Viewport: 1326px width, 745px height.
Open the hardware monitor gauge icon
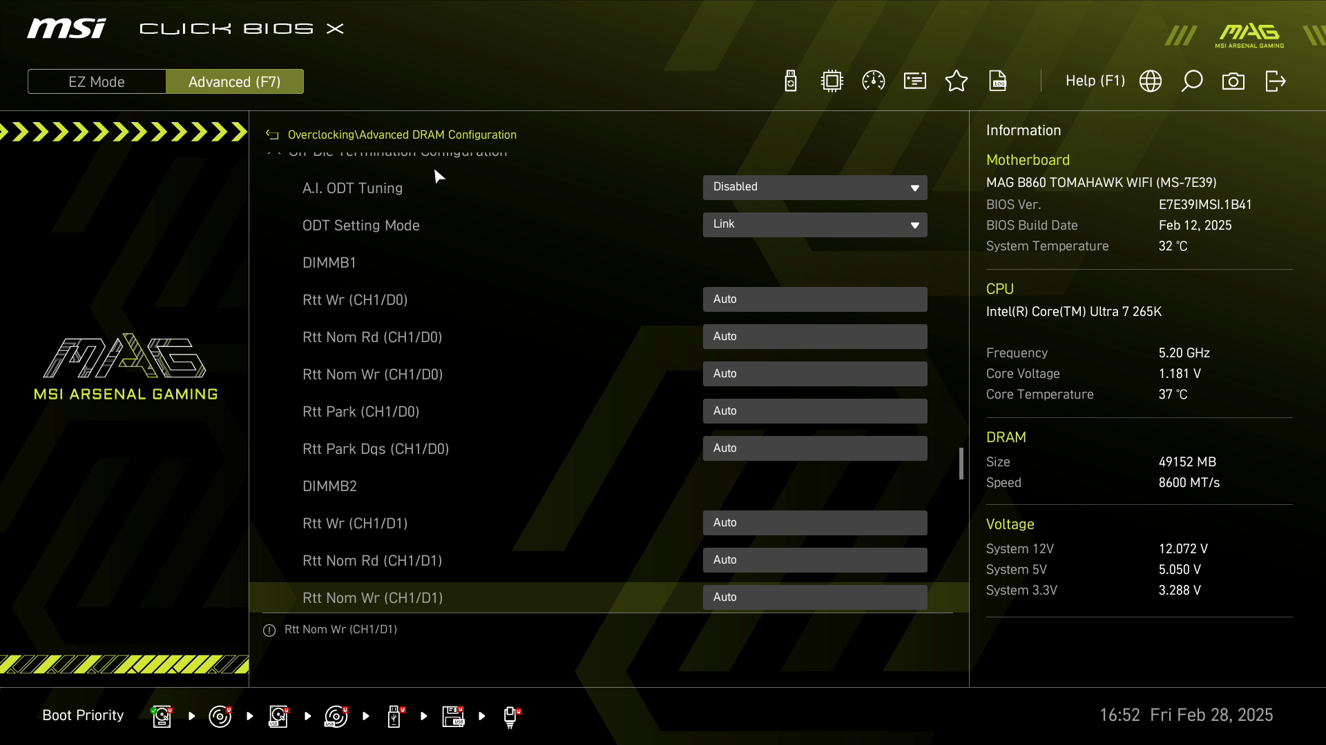pos(874,81)
